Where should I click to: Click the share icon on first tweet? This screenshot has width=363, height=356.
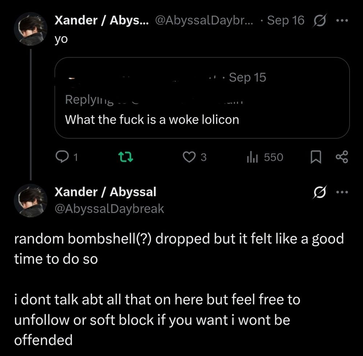click(342, 157)
